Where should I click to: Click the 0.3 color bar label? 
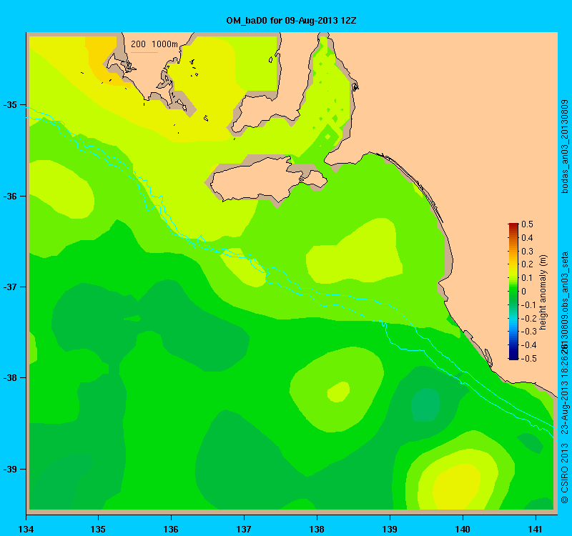(527, 252)
